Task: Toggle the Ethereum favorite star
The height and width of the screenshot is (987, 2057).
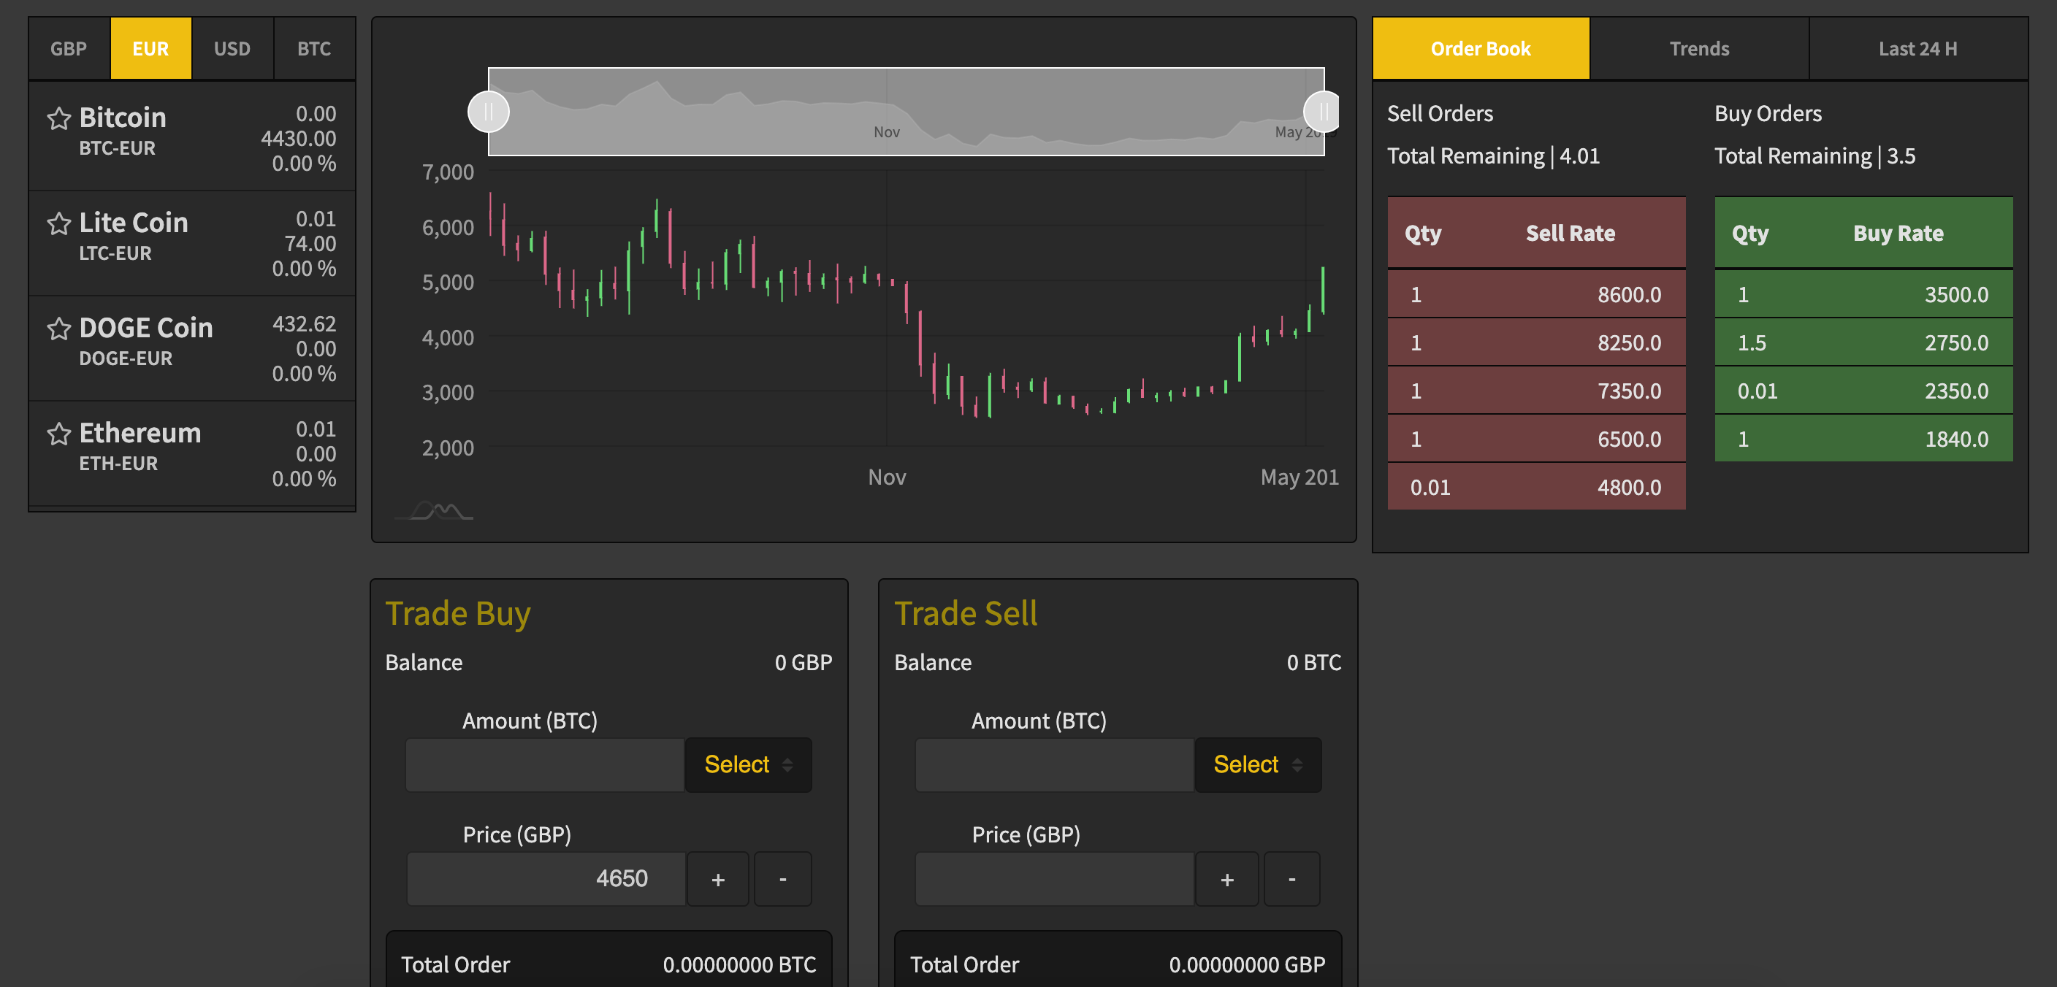Action: 59,434
